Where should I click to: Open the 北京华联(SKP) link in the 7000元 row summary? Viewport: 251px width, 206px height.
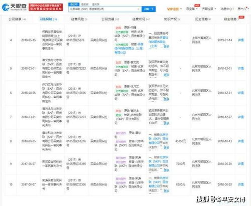click(158, 161)
